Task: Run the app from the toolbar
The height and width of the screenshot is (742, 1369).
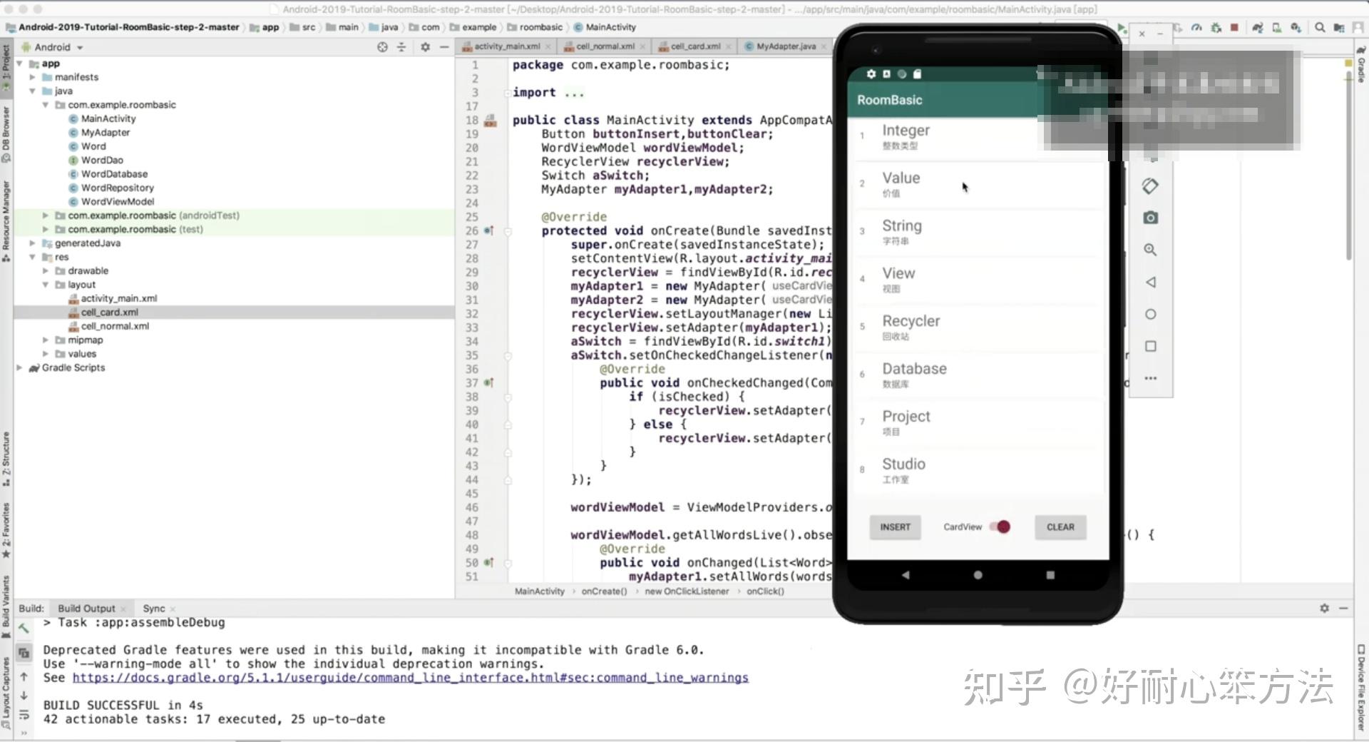Action: [1123, 27]
